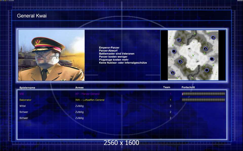Screen dimensions: 243x151
Task: Click unnumbered start spot at minimap's left edge
Action: (x=174, y=51)
